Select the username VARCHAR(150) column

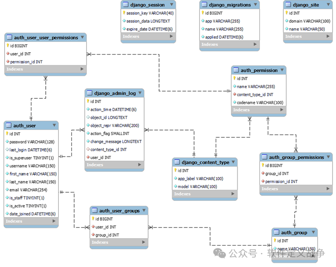tap(31, 166)
